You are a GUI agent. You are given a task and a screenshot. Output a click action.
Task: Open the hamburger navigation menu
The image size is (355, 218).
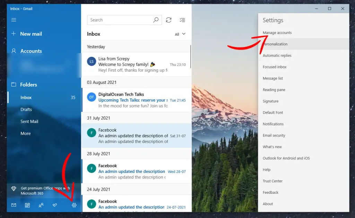(x=14, y=20)
